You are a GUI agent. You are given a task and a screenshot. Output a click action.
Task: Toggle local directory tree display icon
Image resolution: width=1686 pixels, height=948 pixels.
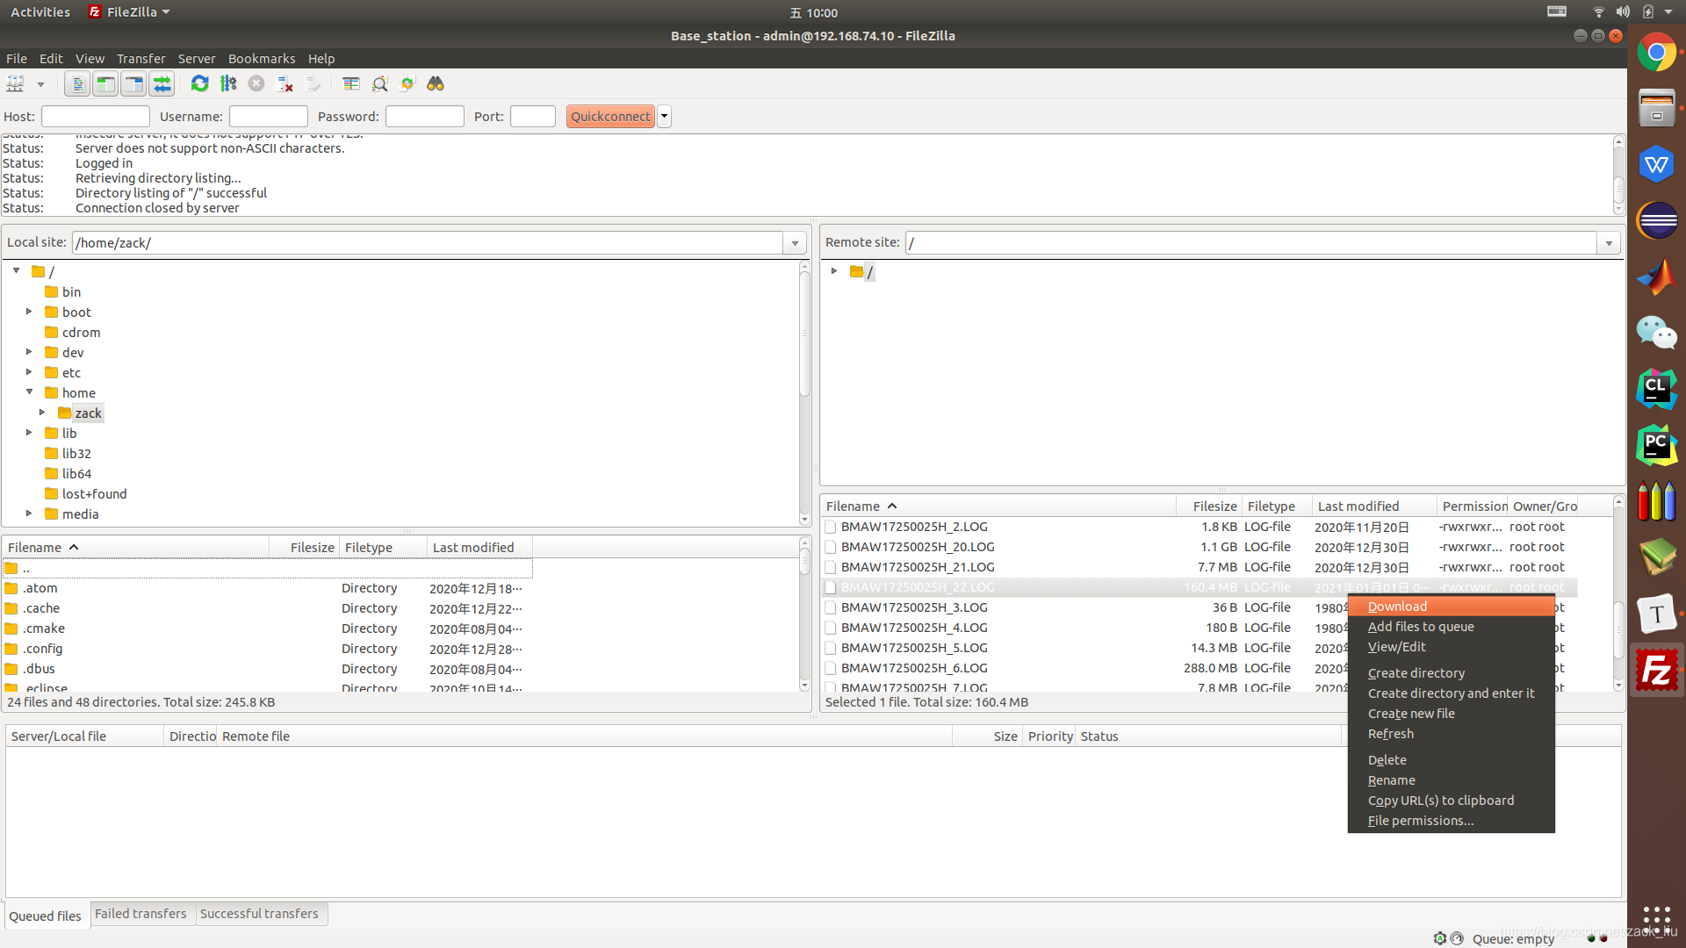[x=105, y=84]
